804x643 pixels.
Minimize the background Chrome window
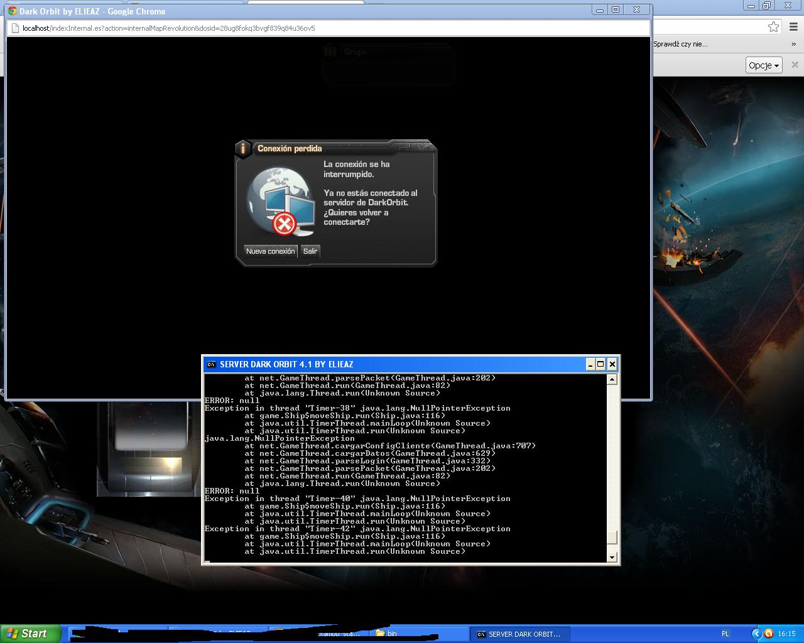click(751, 6)
